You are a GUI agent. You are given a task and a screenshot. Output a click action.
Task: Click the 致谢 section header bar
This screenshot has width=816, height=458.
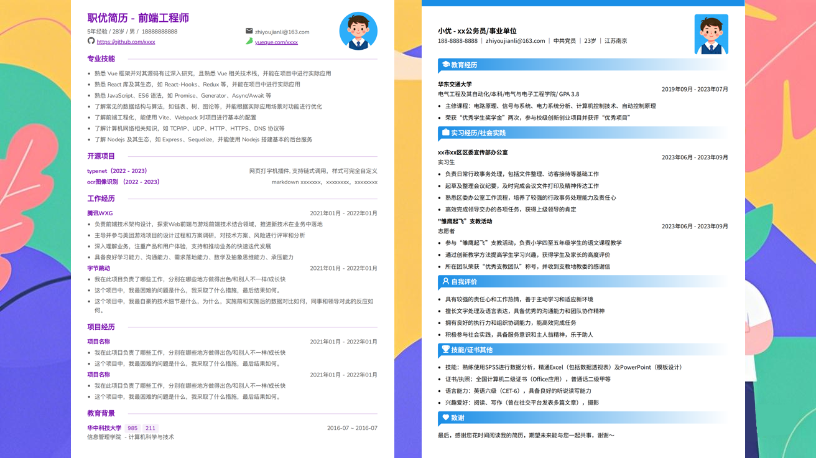[x=583, y=417]
